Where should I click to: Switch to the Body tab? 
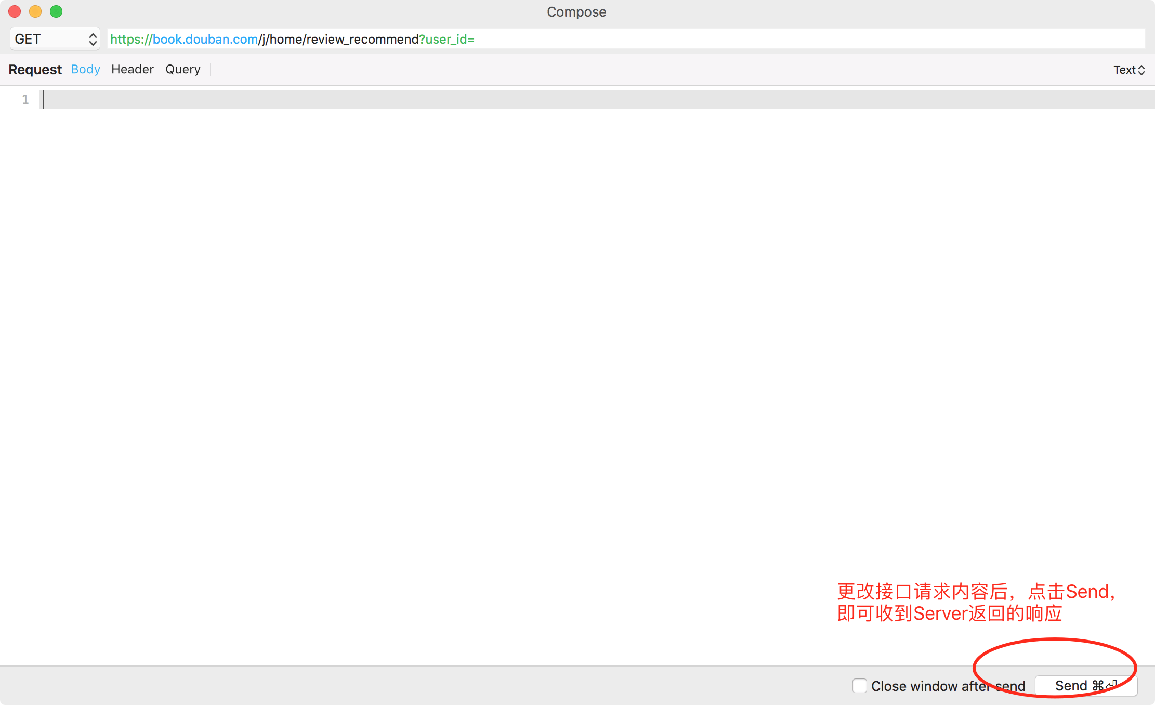85,69
